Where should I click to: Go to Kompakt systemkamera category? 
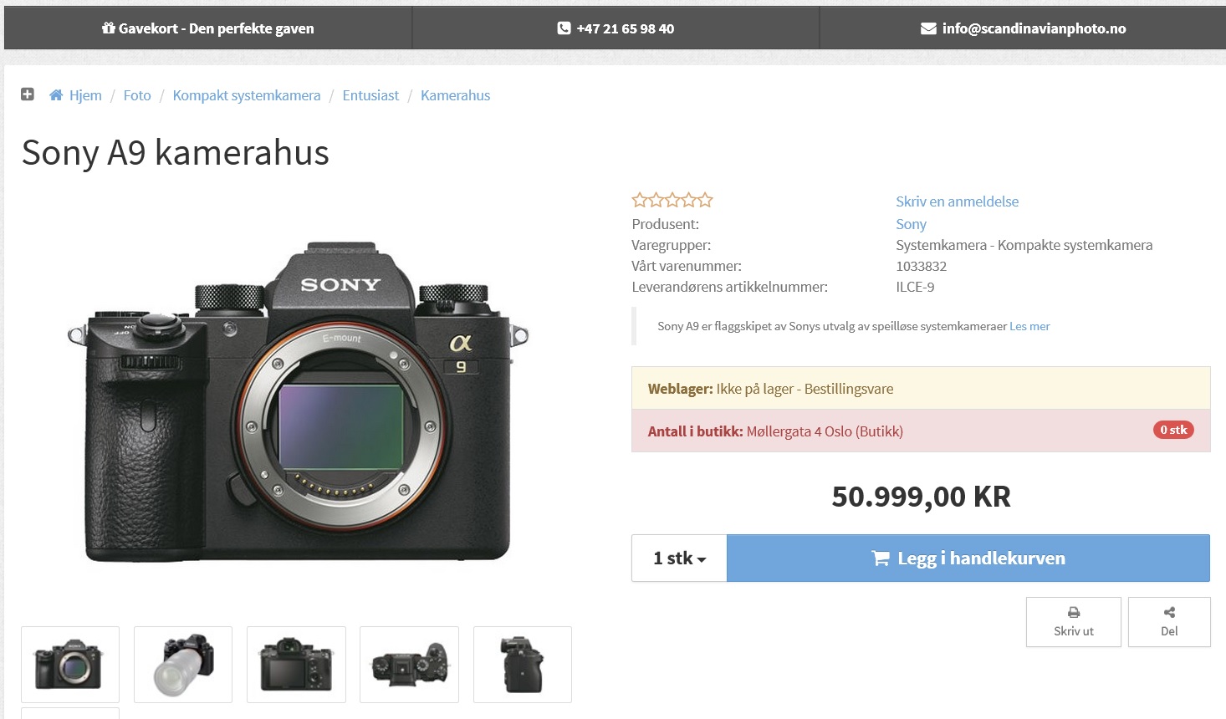tap(247, 95)
